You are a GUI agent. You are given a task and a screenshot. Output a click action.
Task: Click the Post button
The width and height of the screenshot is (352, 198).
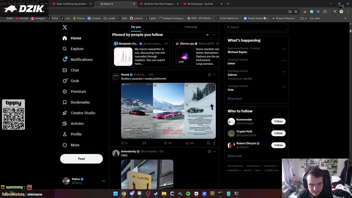(x=81, y=159)
